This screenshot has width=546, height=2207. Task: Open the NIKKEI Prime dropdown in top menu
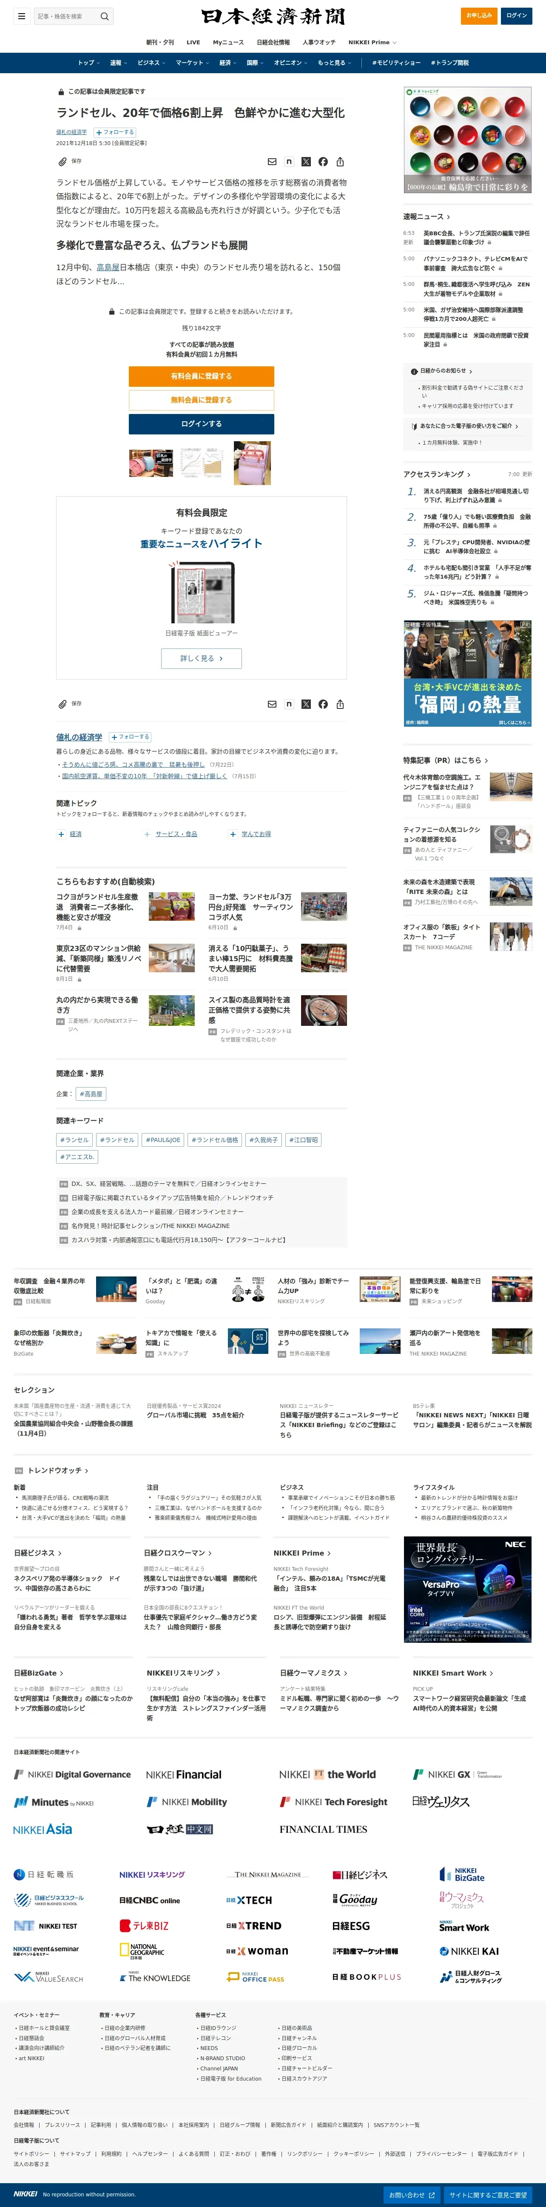click(372, 42)
